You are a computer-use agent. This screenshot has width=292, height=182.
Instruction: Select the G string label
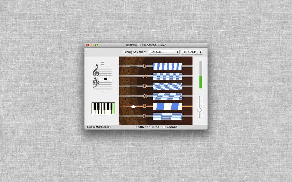click(x=145, y=96)
